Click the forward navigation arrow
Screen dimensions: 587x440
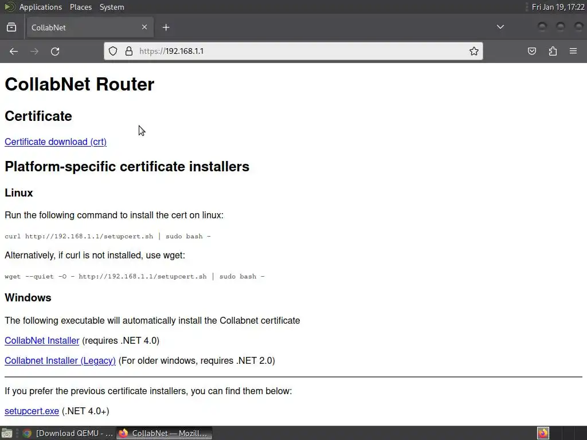(x=34, y=51)
